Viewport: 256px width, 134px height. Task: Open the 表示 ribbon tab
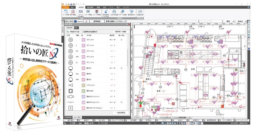118,7
